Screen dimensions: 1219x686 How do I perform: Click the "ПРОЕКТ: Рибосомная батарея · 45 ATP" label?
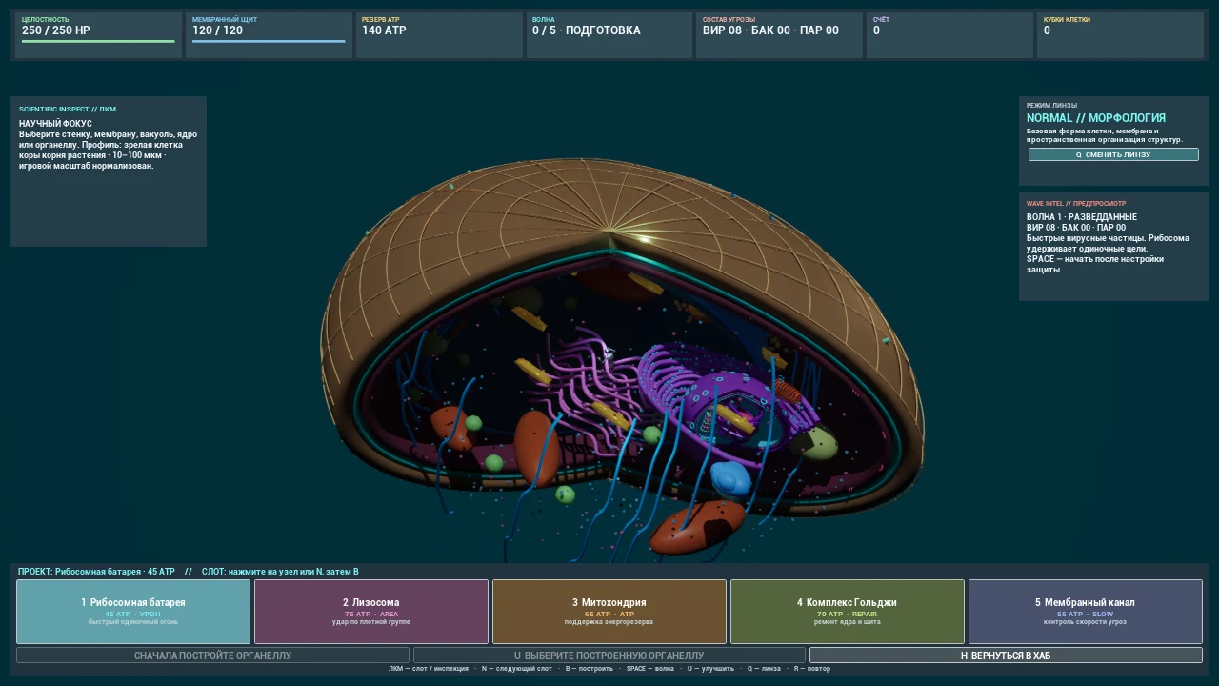96,572
